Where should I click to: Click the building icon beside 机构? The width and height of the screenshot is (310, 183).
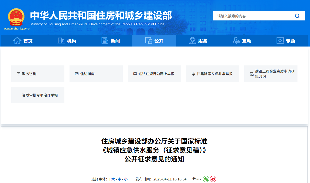tap(61, 41)
